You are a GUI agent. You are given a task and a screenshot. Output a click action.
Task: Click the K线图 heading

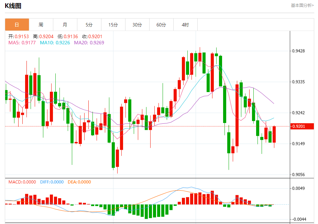click(13, 6)
